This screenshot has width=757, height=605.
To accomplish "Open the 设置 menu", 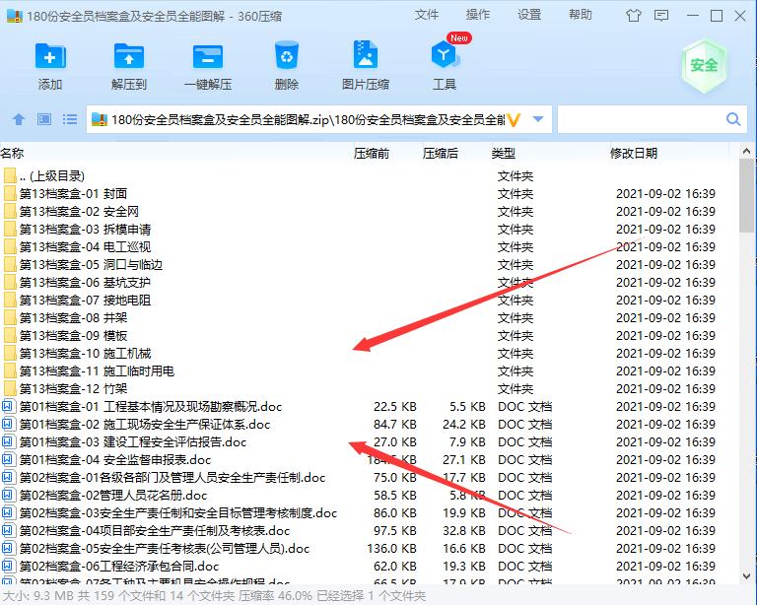I will [x=529, y=15].
